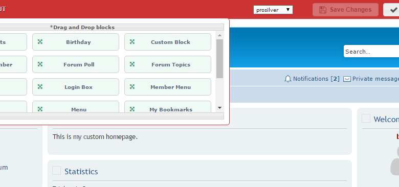
Task: Click the move icon on Member Menu block
Action: [132, 87]
